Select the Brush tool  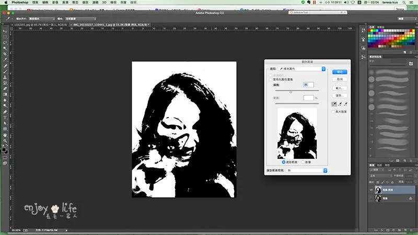pyautogui.click(x=5, y=72)
